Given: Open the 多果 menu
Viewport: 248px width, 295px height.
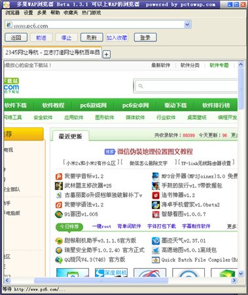Looking at the screenshot, I should [x=41, y=13].
